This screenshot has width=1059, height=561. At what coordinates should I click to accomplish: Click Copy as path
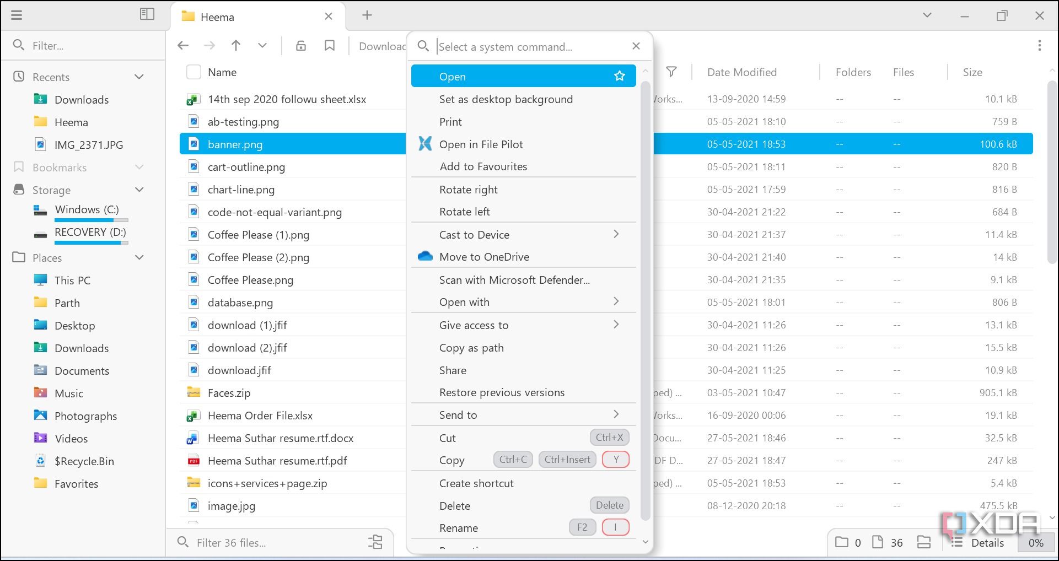523,348
